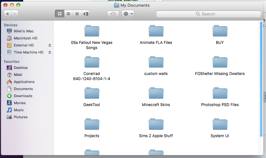The height and width of the screenshot is (158, 266).
Task: Go back with the back arrow
Action: click(x=7, y=14)
